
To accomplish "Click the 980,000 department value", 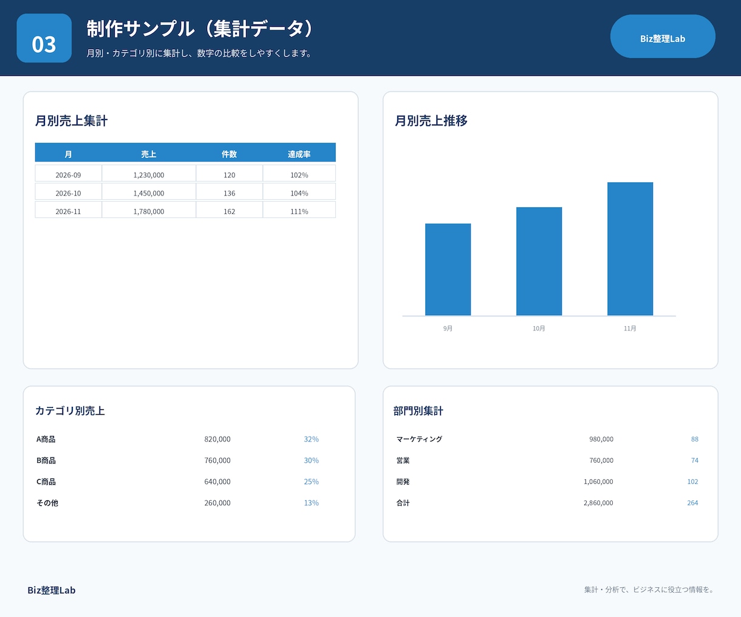I will [x=601, y=439].
